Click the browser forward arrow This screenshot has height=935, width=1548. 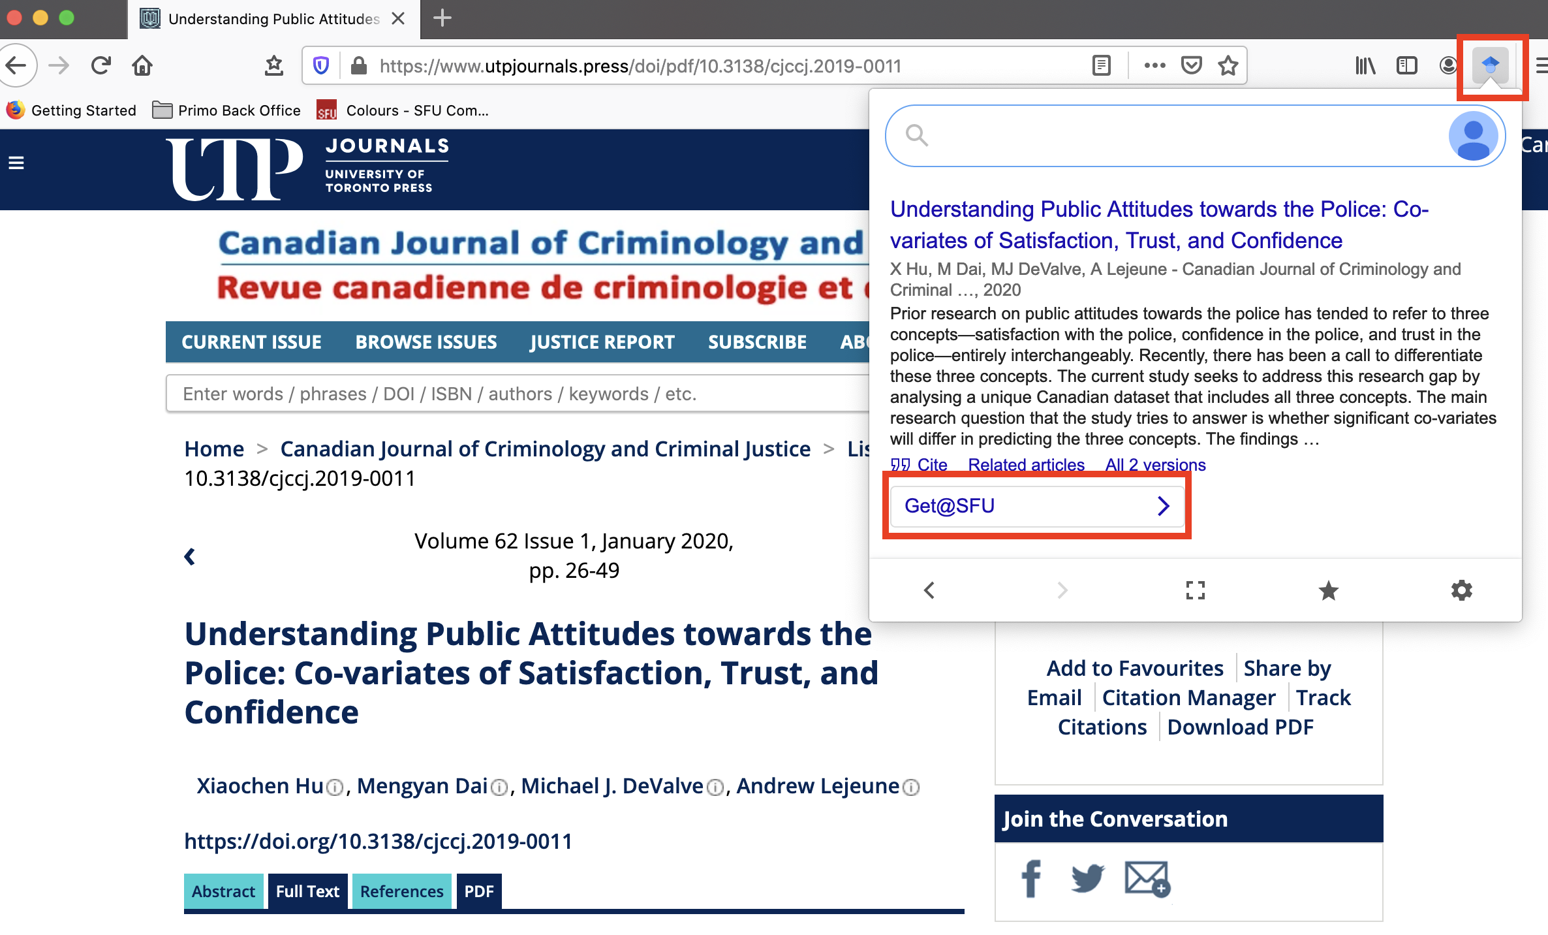pyautogui.click(x=59, y=65)
